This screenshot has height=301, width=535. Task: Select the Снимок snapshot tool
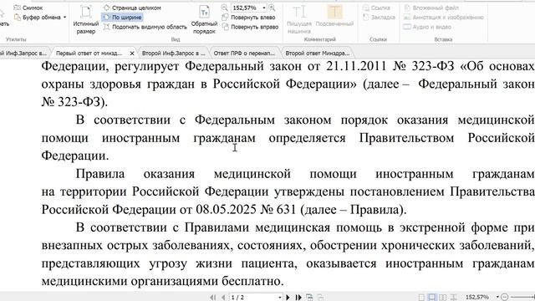(x=28, y=8)
